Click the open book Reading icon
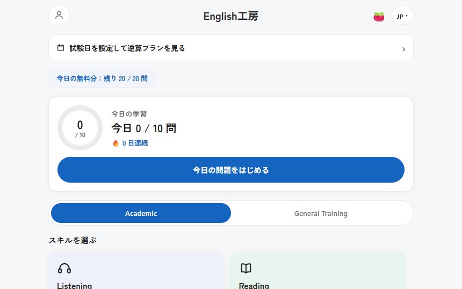Viewport: 462px width, 289px height. pos(246,269)
